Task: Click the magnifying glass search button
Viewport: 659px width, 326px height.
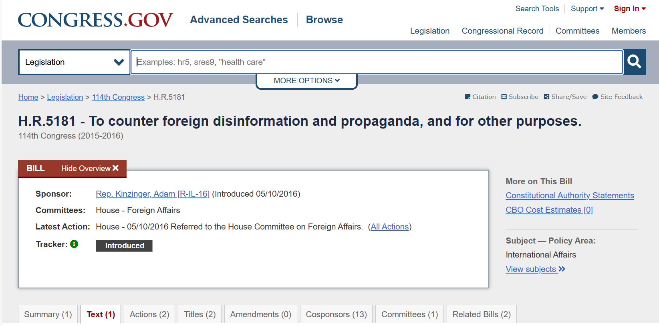Action: point(635,62)
